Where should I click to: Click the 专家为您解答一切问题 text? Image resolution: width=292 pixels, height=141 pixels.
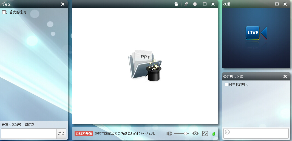pos(18,125)
